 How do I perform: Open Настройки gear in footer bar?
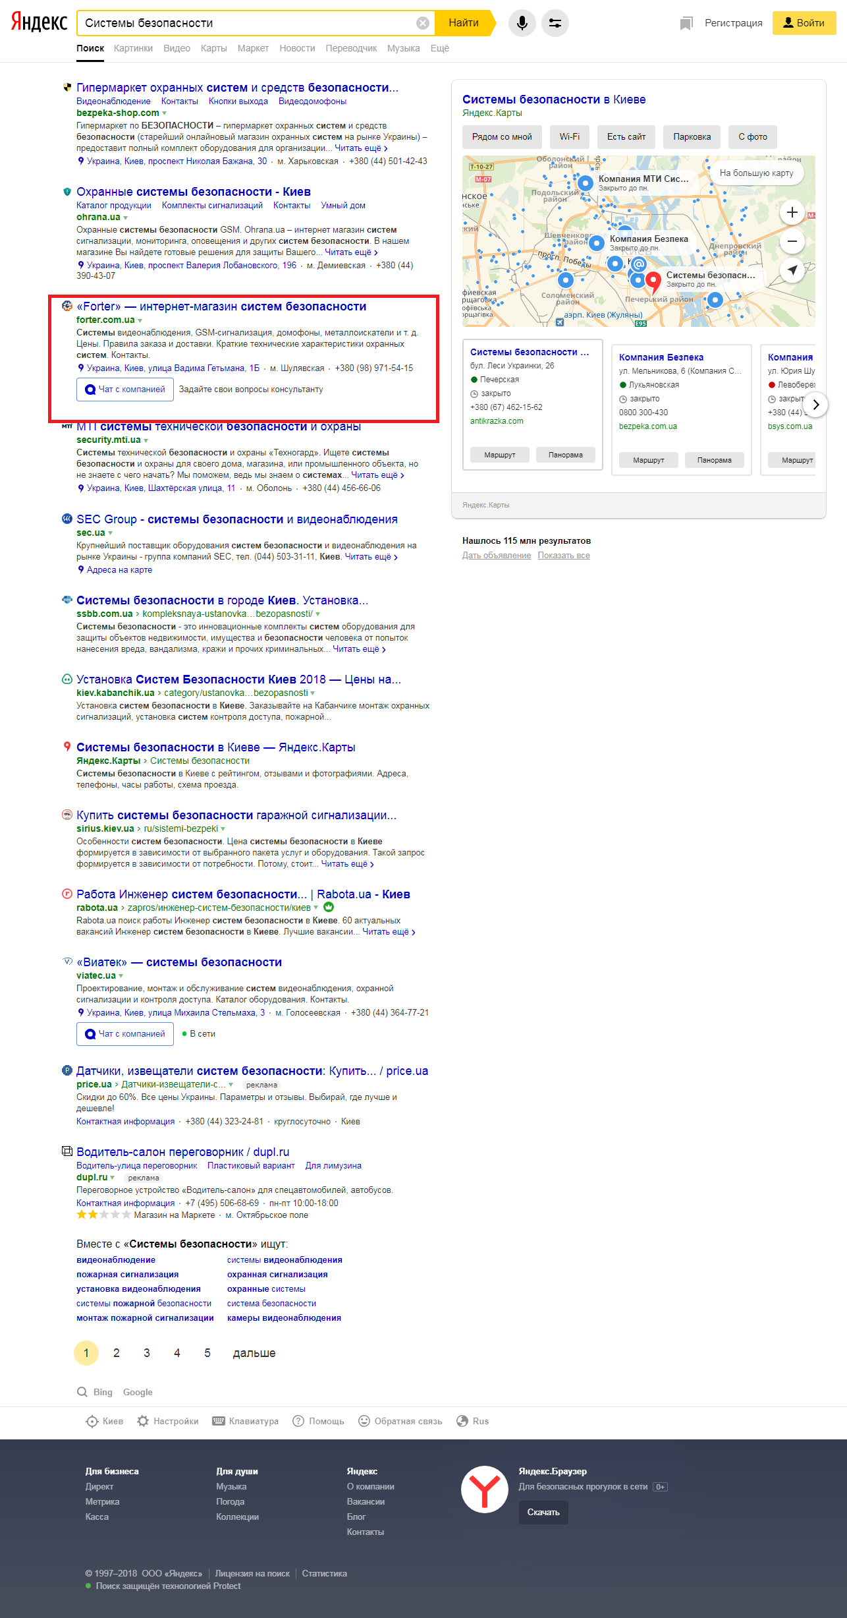click(x=143, y=1421)
